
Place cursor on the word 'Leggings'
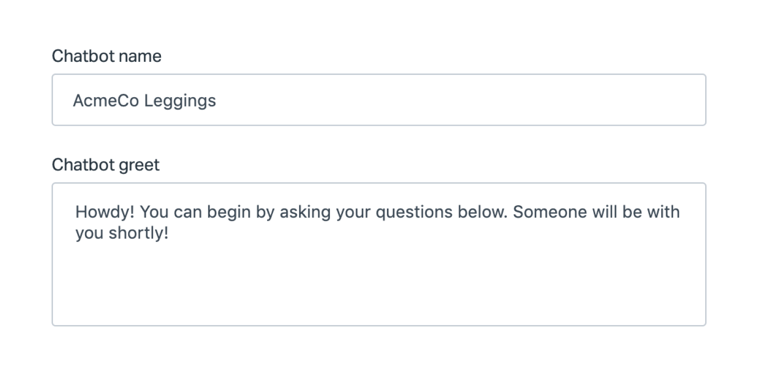click(180, 101)
